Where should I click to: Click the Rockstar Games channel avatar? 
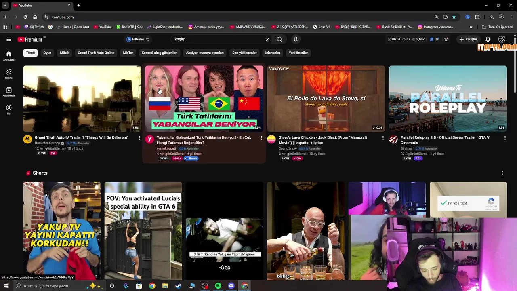pos(27,139)
